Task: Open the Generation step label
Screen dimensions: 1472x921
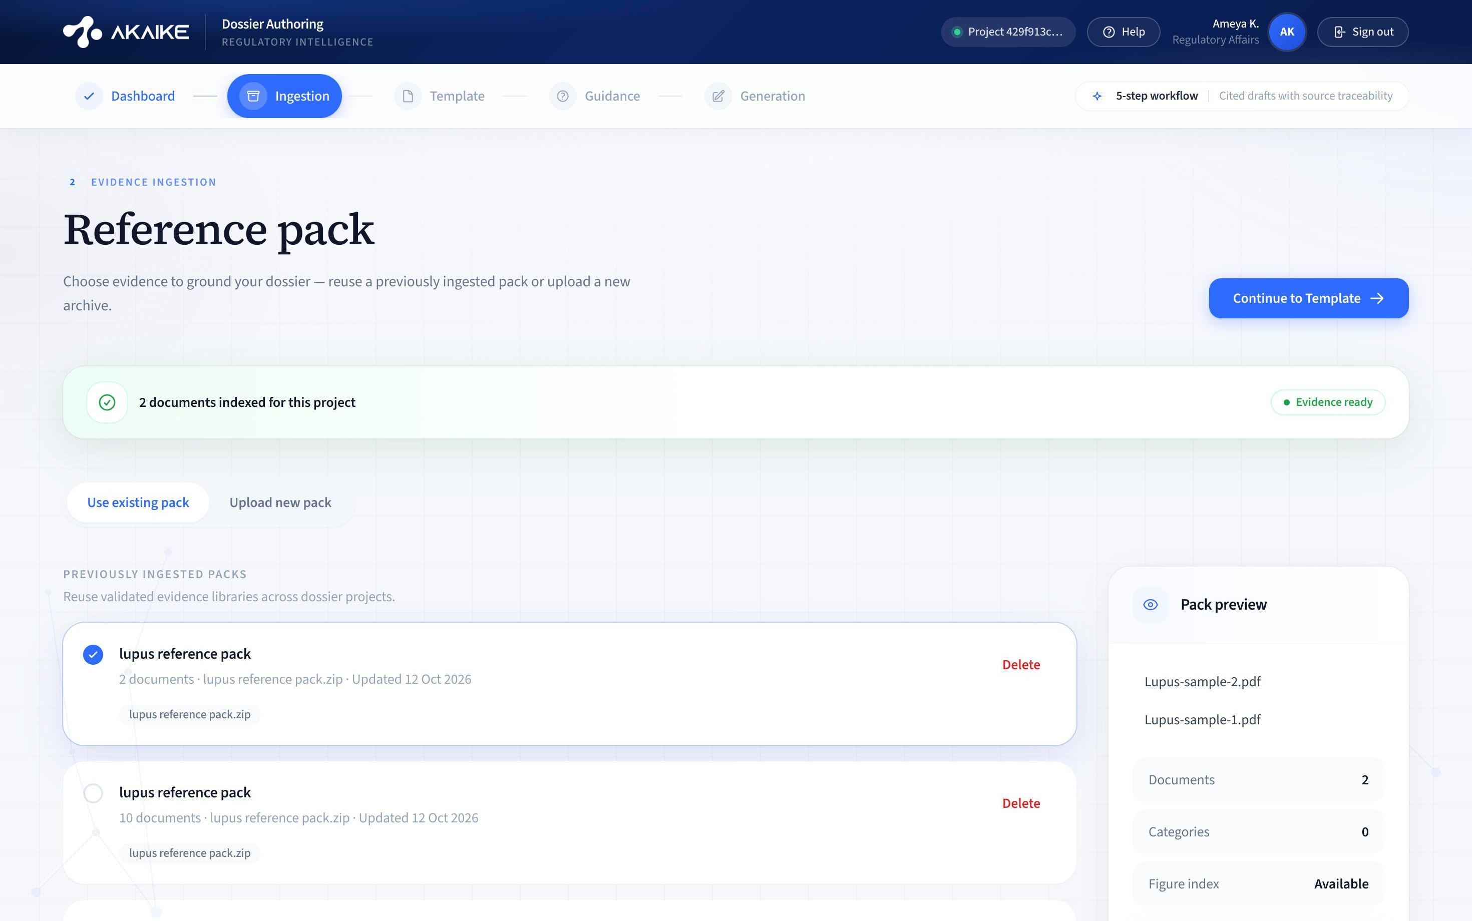Action: point(773,96)
